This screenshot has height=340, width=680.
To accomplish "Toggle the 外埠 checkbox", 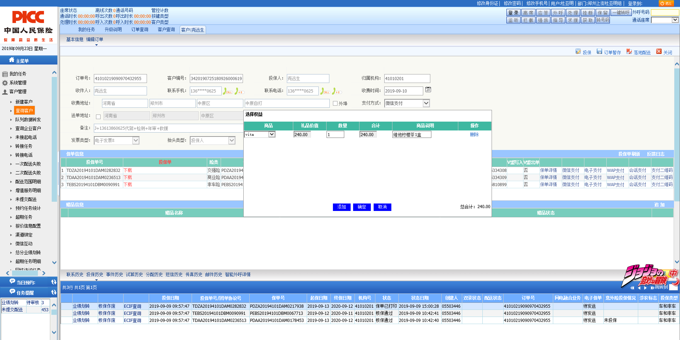I will (x=335, y=104).
